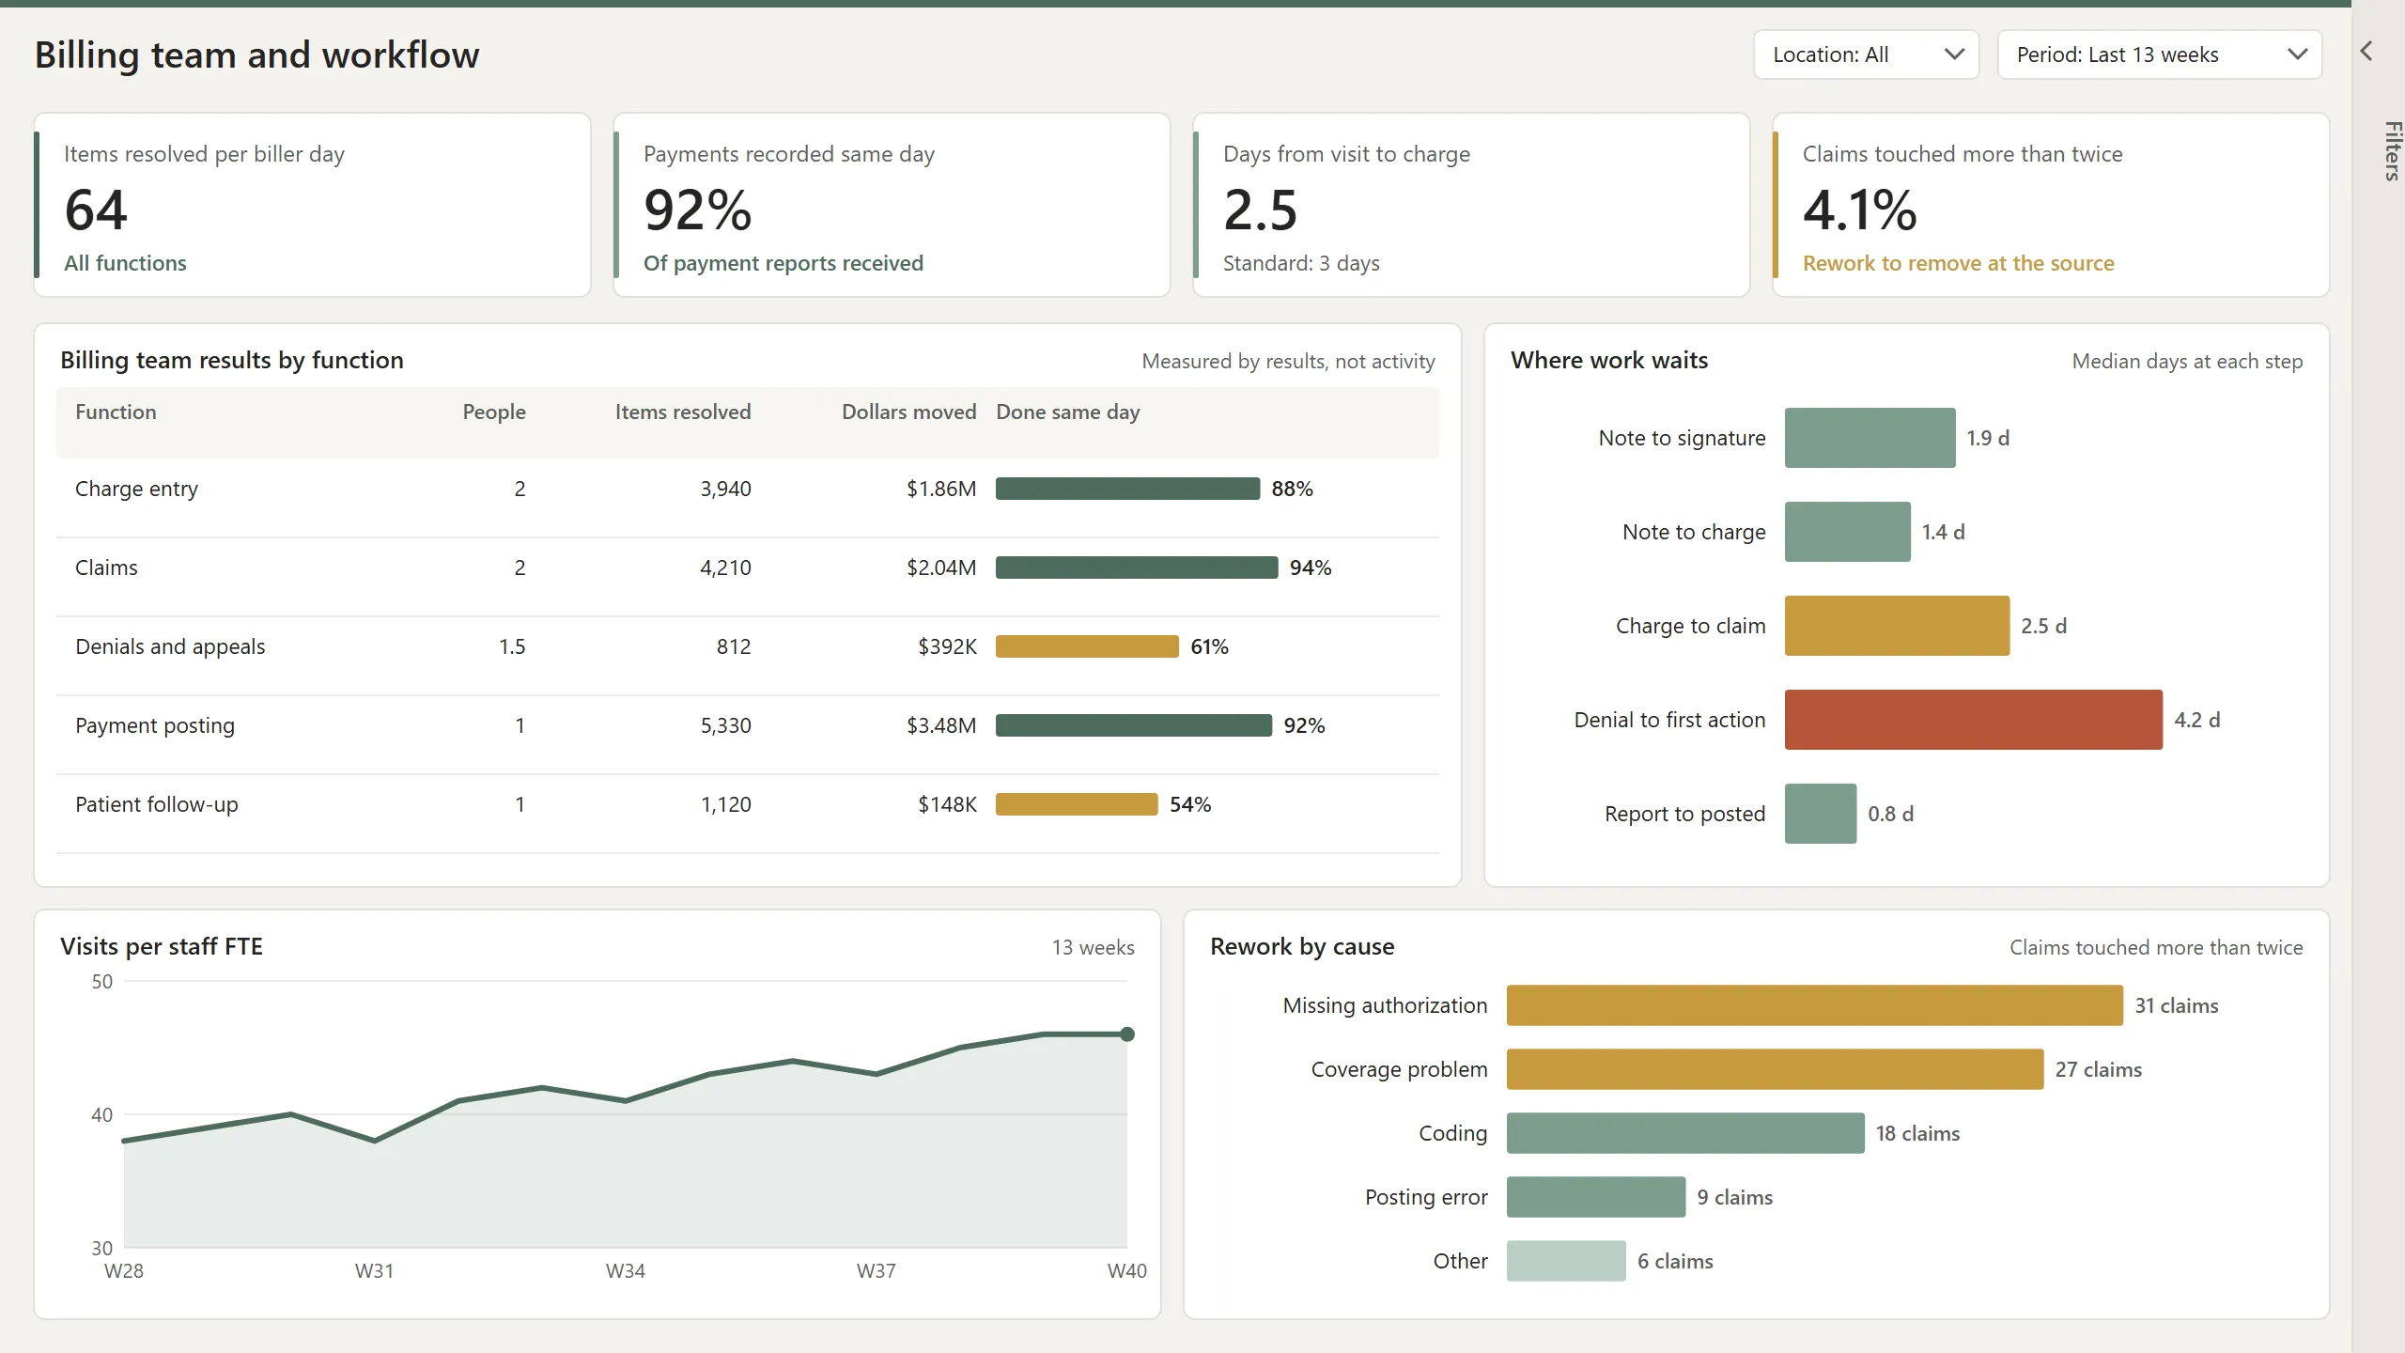Screen dimensions: 2405x1353
Task: Click the Denials and appeals 61% bar
Action: tap(1087, 646)
